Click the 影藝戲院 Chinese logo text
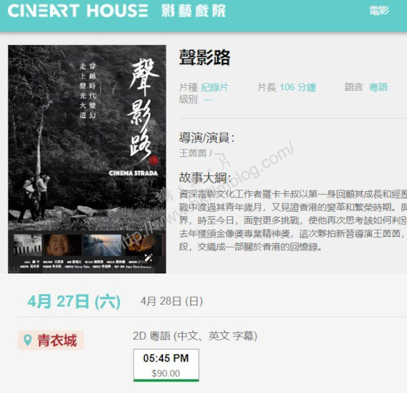The height and width of the screenshot is (393, 407). point(194,11)
